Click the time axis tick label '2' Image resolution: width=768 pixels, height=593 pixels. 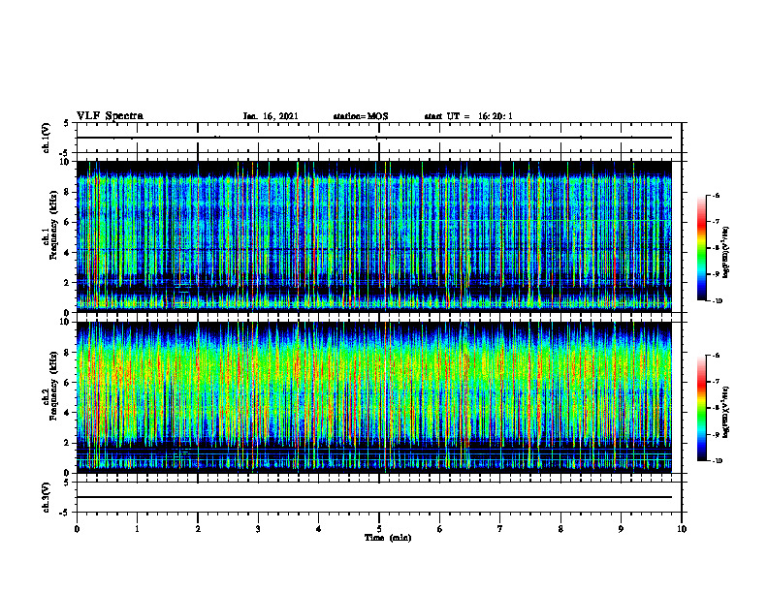point(198,529)
